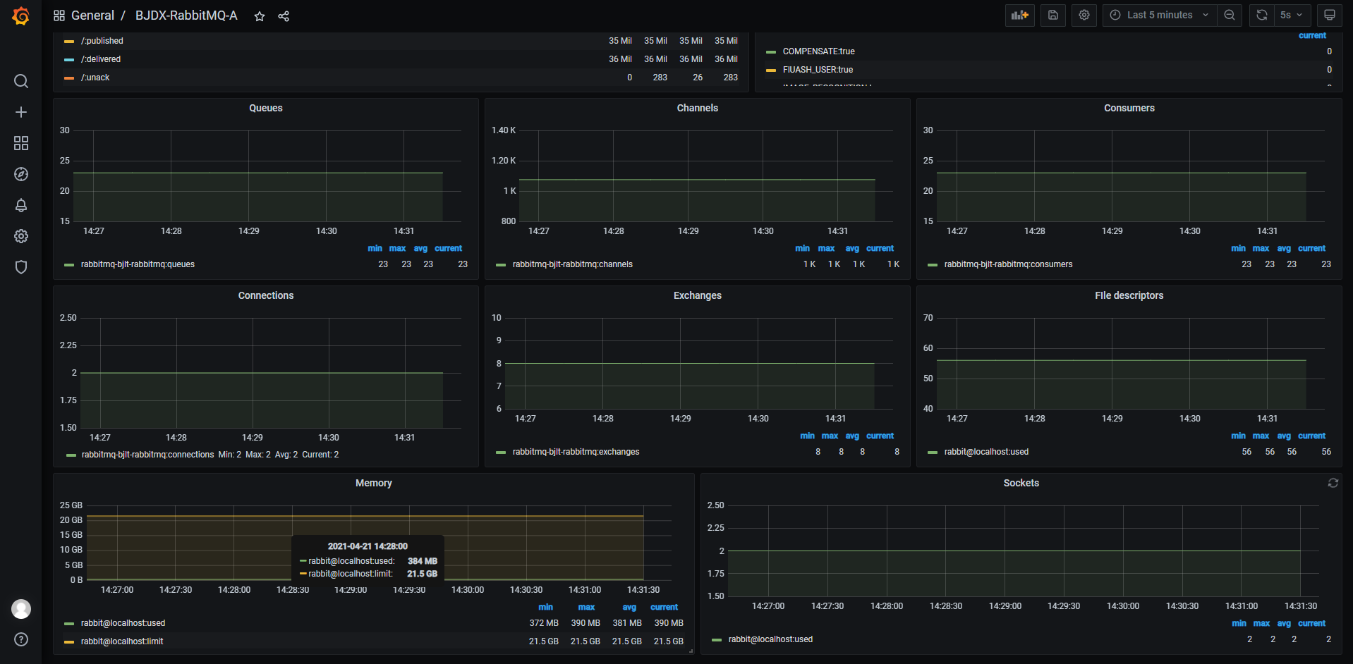This screenshot has width=1353, height=664.
Task: Open the Alerting bell icon
Action: (x=21, y=205)
